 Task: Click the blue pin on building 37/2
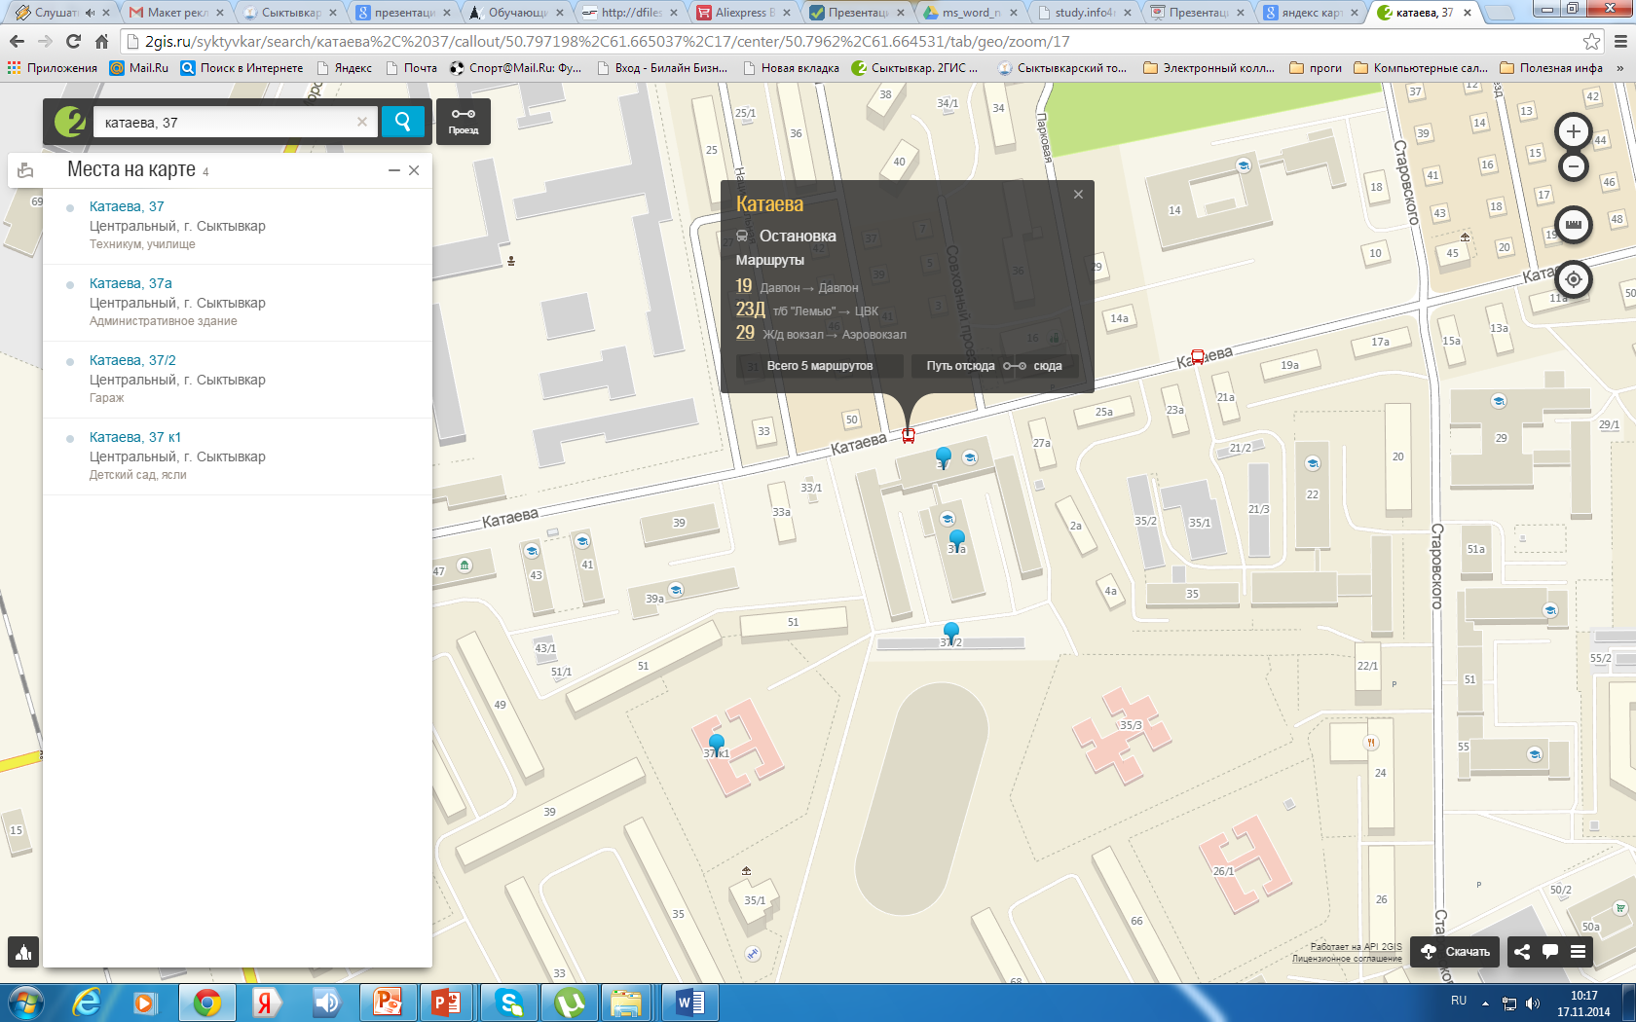pos(951,634)
